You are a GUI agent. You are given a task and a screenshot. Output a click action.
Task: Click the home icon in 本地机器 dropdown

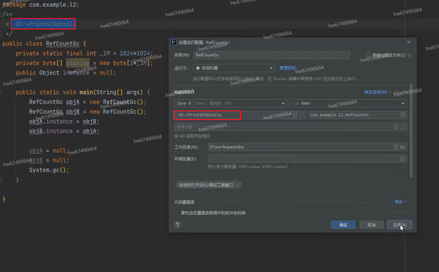(198, 68)
